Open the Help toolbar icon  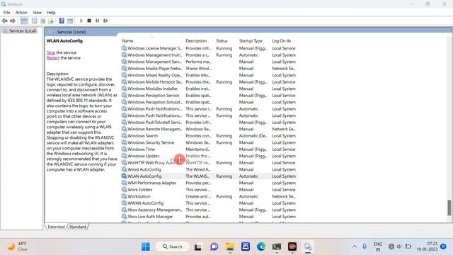click(x=62, y=21)
